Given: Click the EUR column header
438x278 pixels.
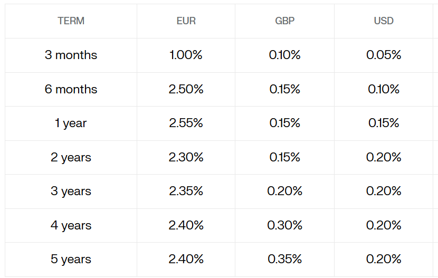Looking at the screenshot, I should click(186, 21).
